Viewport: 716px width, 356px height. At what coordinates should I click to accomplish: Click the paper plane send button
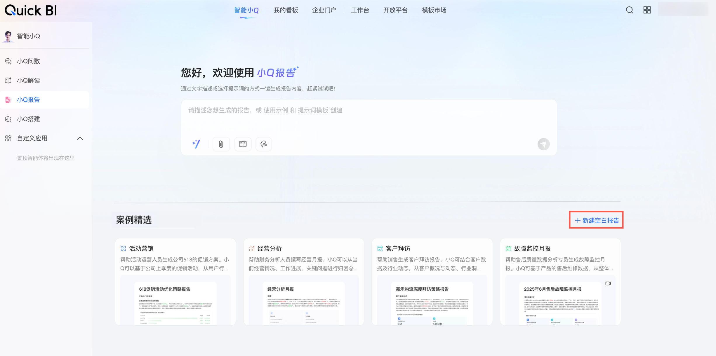(543, 144)
